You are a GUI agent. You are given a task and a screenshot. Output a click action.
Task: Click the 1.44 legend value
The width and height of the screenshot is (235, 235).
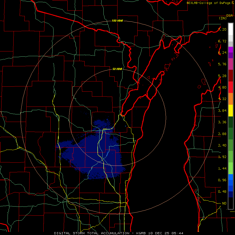pyautogui.click(x=222, y=169)
